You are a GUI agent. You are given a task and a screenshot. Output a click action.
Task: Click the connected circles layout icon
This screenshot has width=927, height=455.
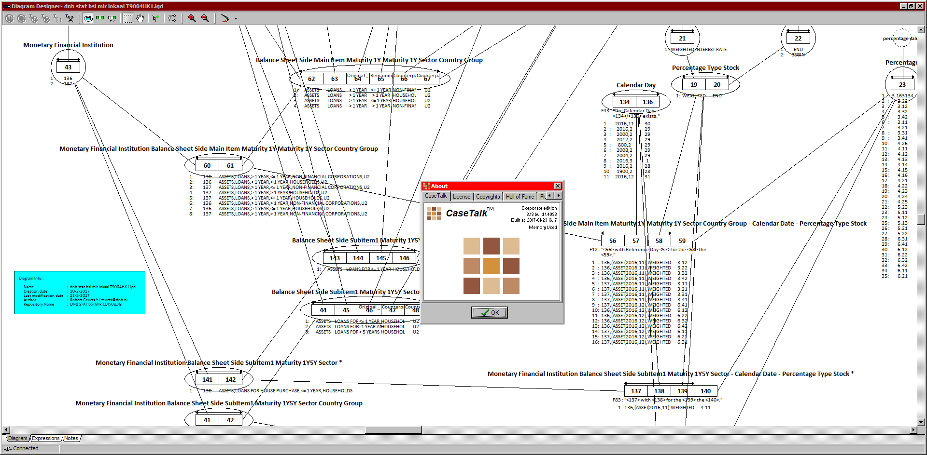[x=172, y=18]
